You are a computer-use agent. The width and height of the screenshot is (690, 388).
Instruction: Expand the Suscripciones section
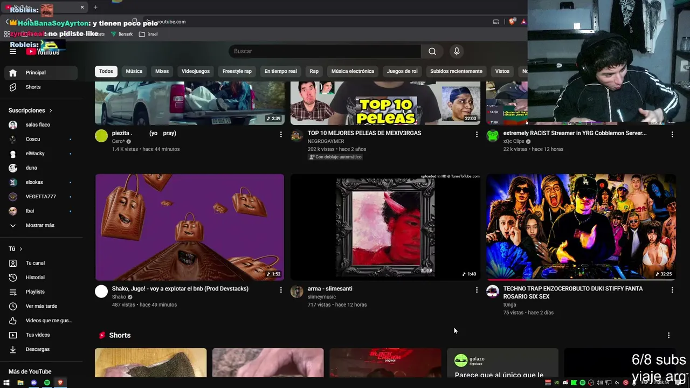click(30, 110)
